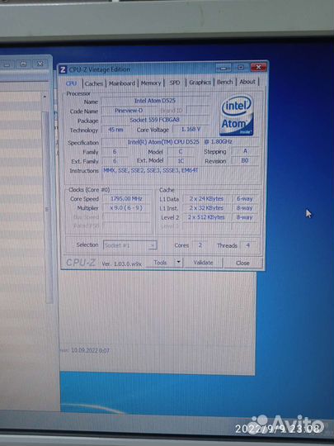Click the L1 Data 6-way field
The width and height of the screenshot is (334, 446).
(x=245, y=199)
